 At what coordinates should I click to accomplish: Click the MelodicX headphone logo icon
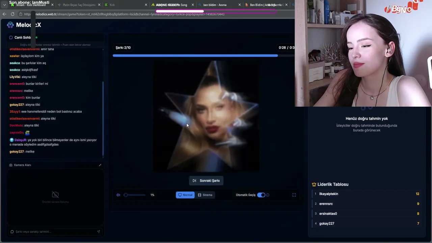[10, 25]
